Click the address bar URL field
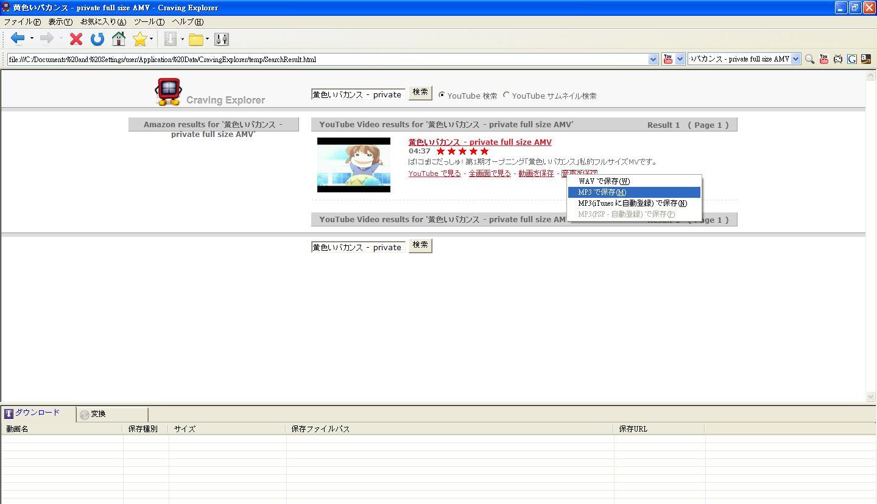Image resolution: width=877 pixels, height=504 pixels. [x=327, y=59]
